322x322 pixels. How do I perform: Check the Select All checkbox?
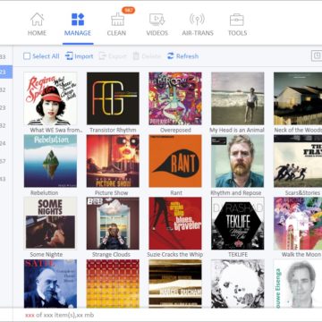click(x=27, y=56)
